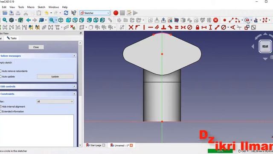
Task: Apply angle constraint icon
Action: pyautogui.click(x=232, y=27)
